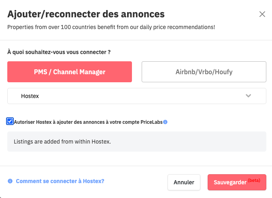Uncheck the Autoriser Hostex checkbox
This screenshot has height=198, width=272.
click(10, 121)
